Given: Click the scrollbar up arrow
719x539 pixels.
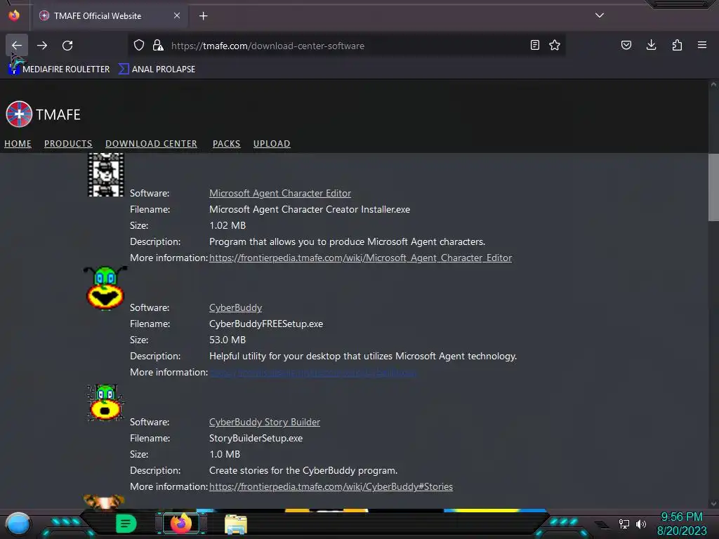Looking at the screenshot, I should click(713, 85).
